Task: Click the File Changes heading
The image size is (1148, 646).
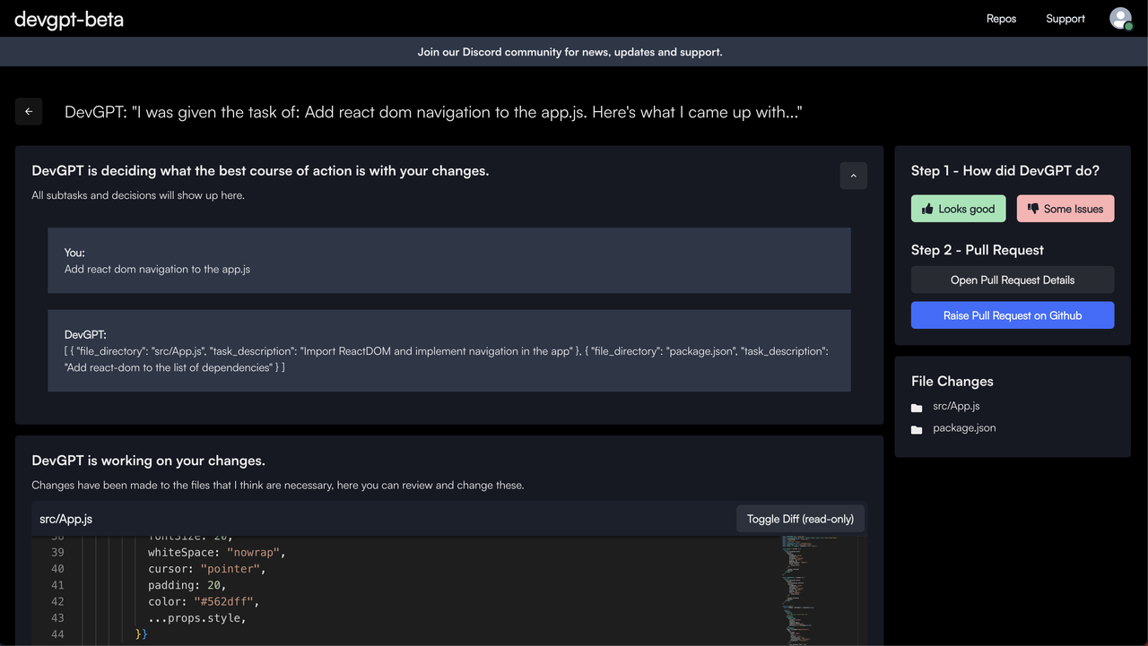Action: click(x=952, y=381)
